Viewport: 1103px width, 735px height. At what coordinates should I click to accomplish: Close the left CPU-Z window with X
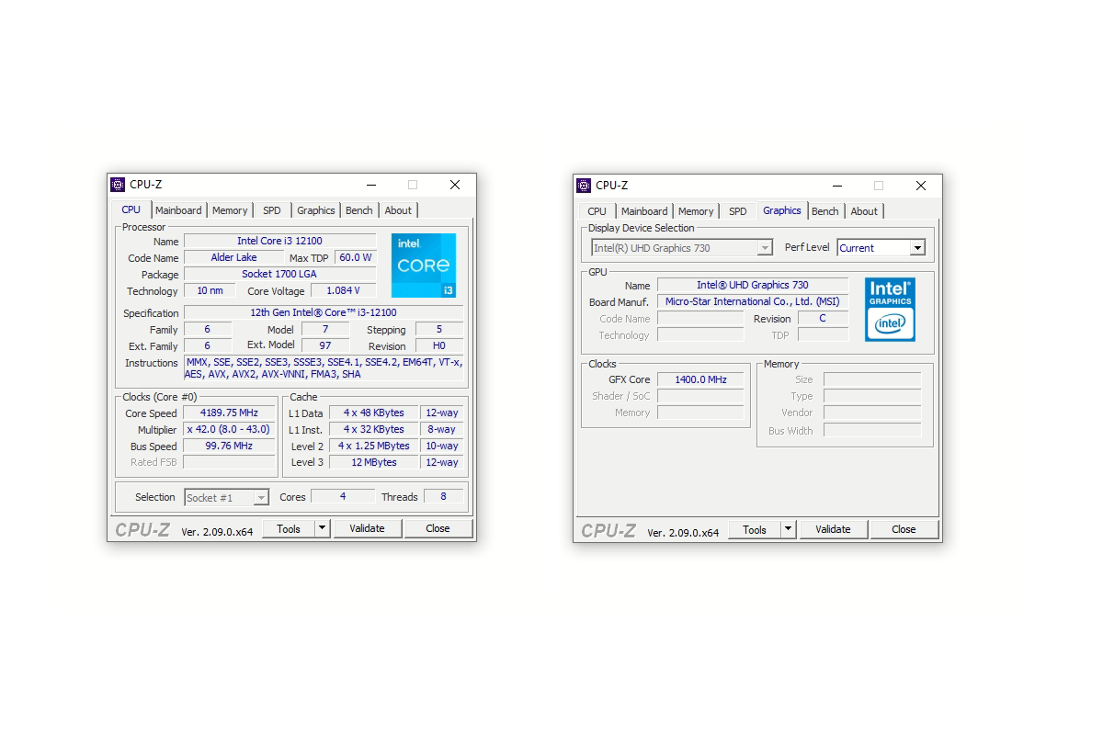455,185
